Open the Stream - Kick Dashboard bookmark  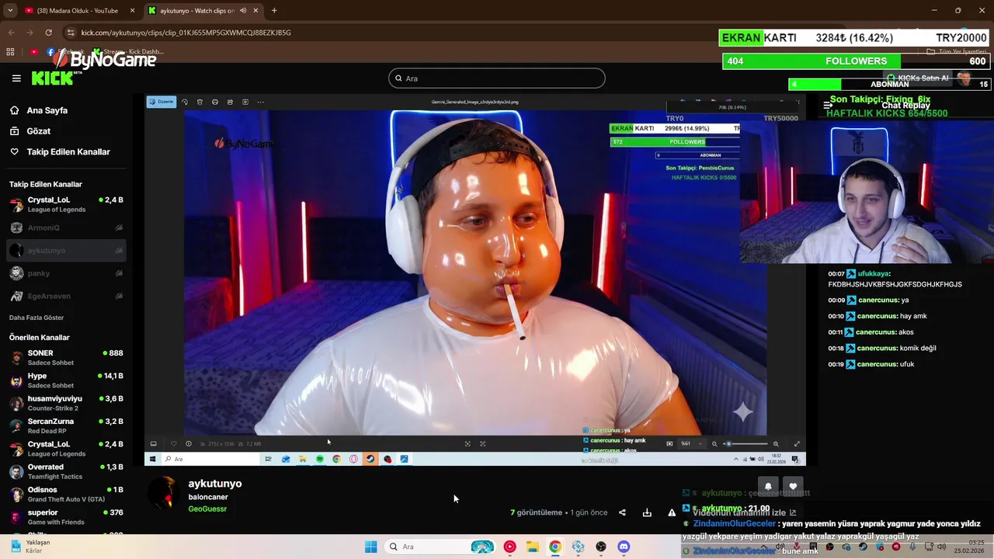point(128,52)
